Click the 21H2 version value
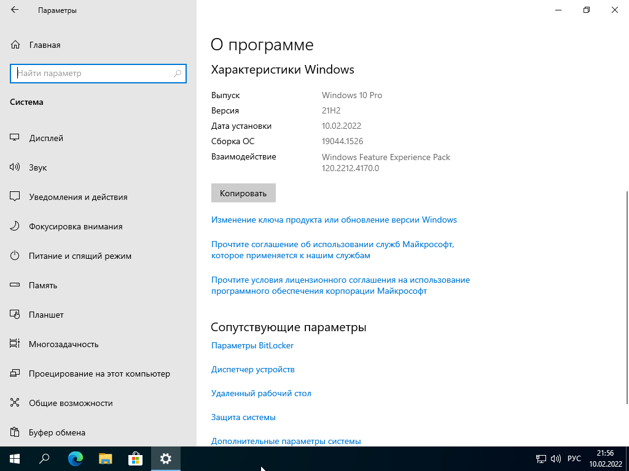The width and height of the screenshot is (629, 471). pos(331,110)
